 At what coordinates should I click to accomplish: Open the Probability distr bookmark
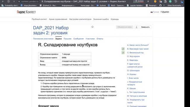coord(10,5)
